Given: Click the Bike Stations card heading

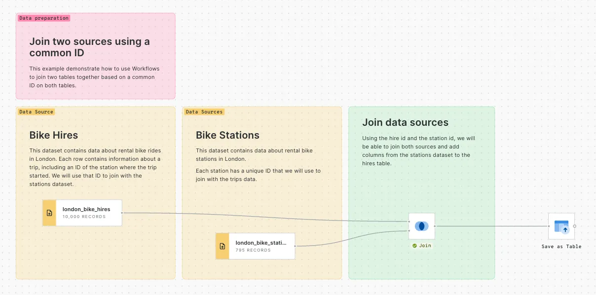Looking at the screenshot, I should coord(227,135).
